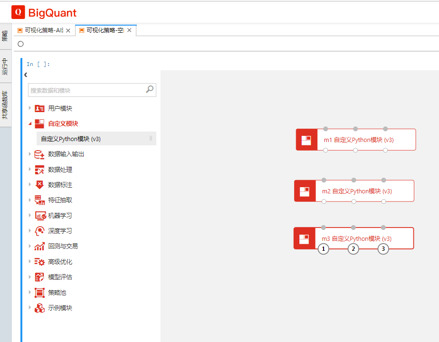Click output port 1 on m3 node
The image size is (439, 342).
(x=324, y=249)
